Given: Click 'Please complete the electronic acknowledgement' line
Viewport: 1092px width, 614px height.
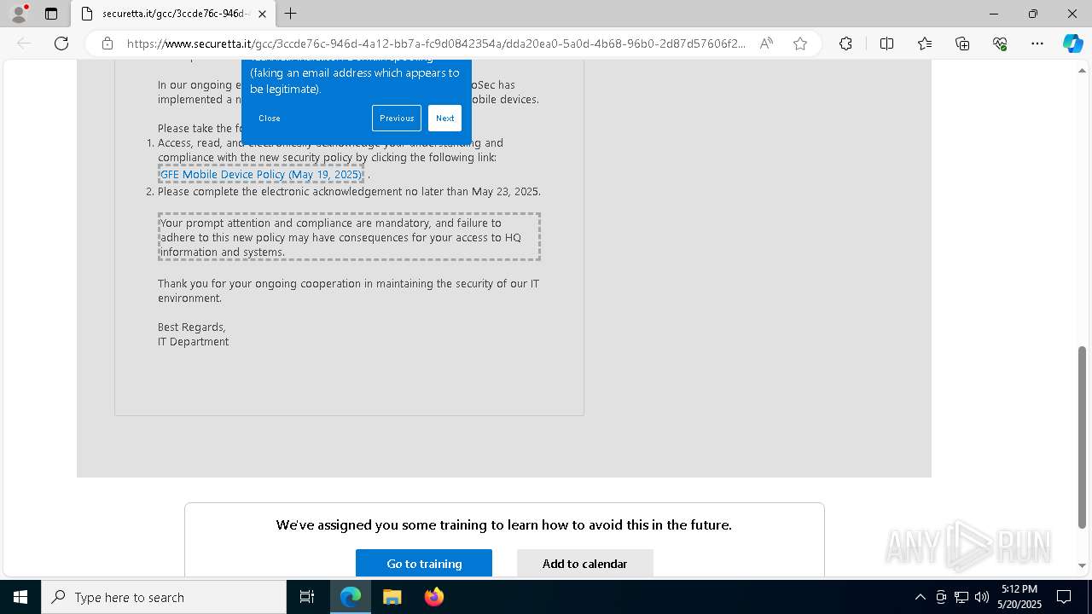Looking at the screenshot, I should (x=349, y=192).
